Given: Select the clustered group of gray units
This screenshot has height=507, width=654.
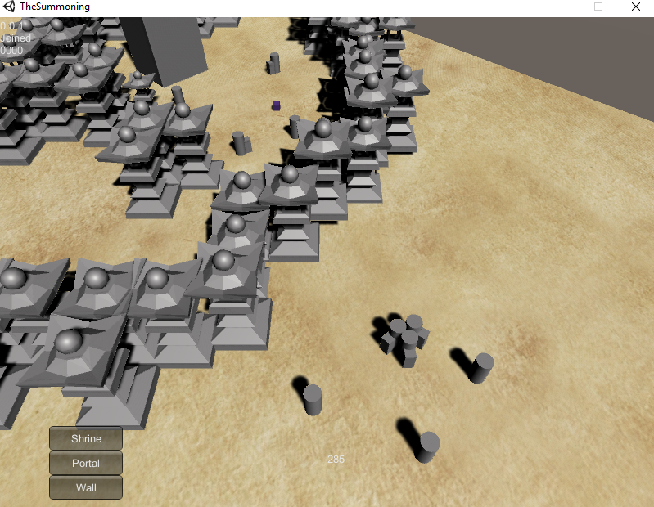Looking at the screenshot, I should tap(404, 336).
